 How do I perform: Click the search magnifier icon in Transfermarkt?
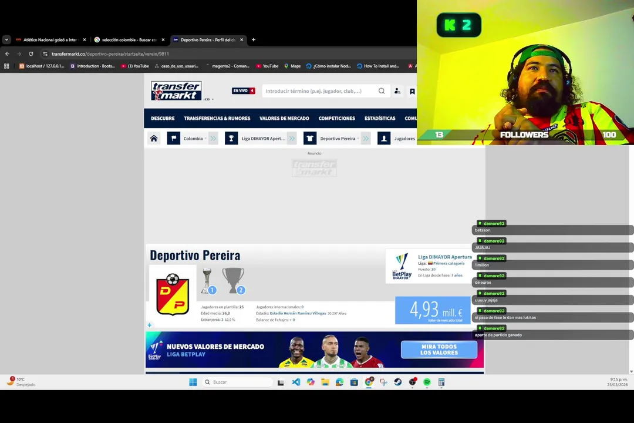[382, 91]
